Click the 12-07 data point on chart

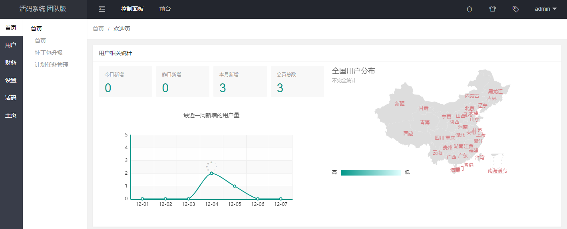(281, 199)
